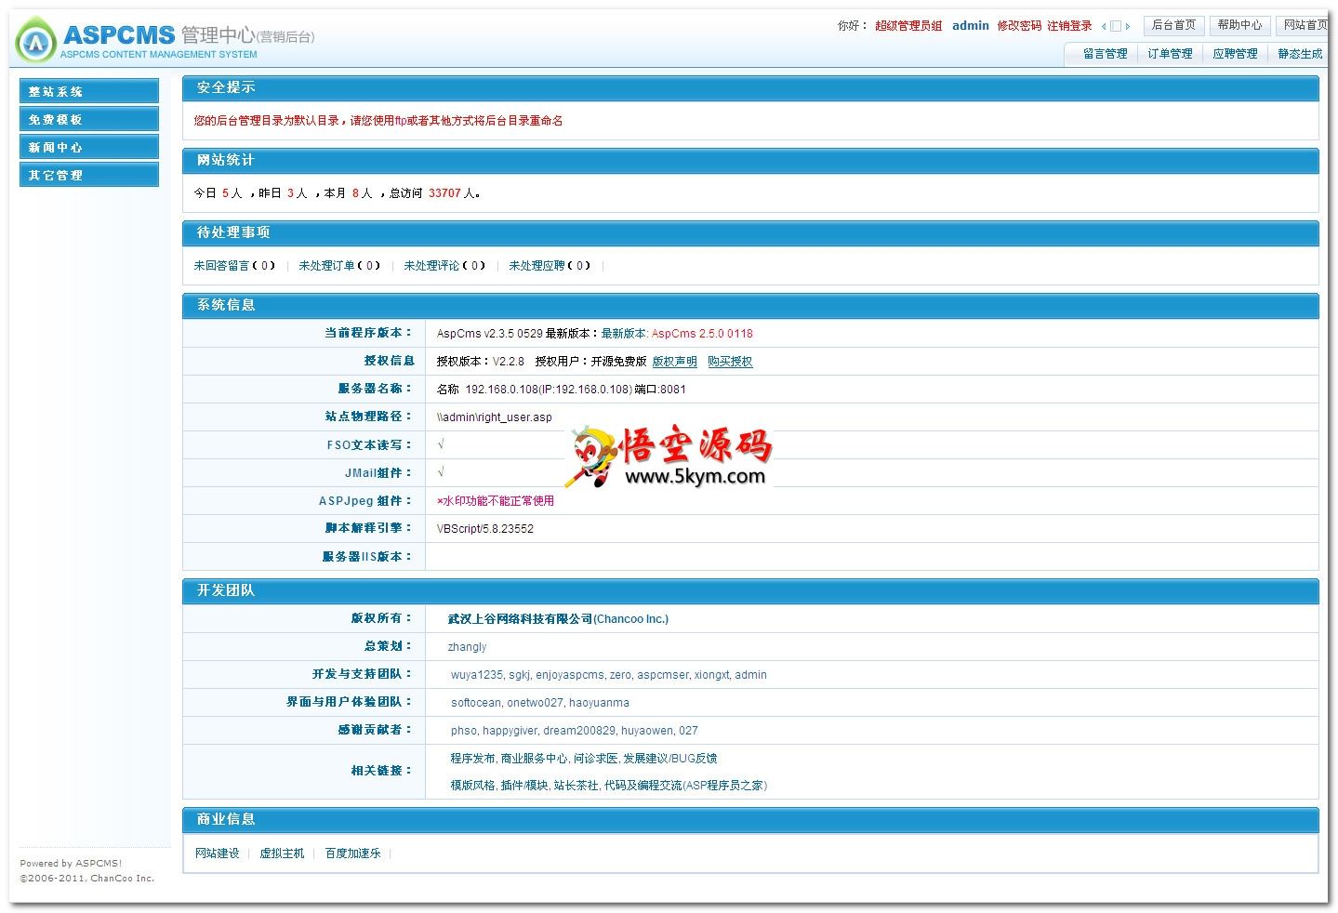Click the JMail组件 checkmark value
The height and width of the screenshot is (913, 1338).
tap(441, 473)
